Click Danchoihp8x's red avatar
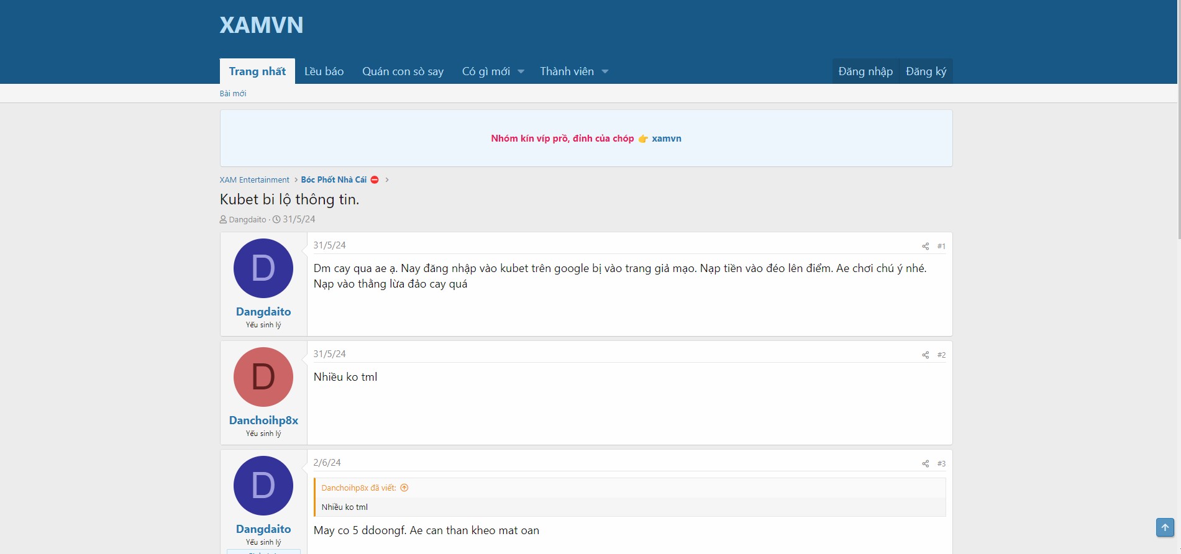 (263, 377)
